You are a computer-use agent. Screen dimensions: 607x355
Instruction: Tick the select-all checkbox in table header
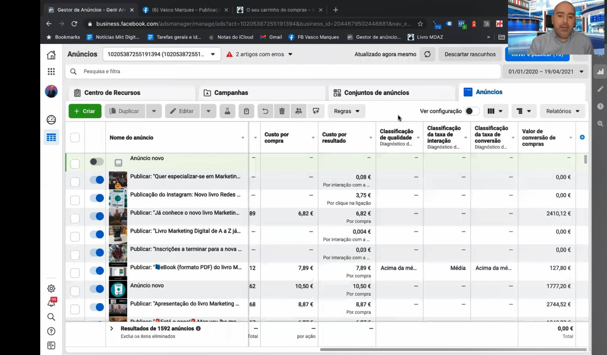(x=75, y=138)
